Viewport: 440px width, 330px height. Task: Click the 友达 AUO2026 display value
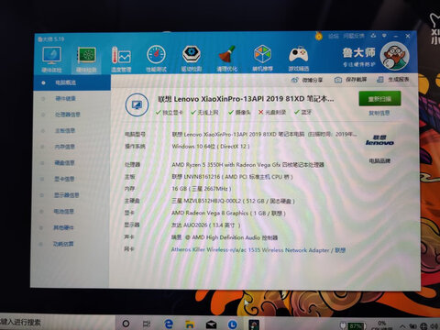205,225
